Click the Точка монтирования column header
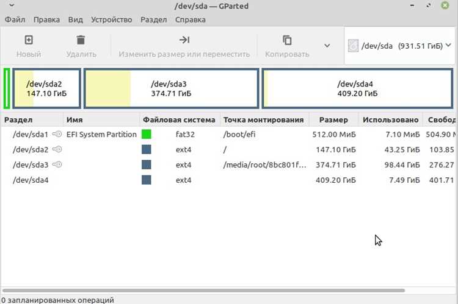Viewport: 458px width, 304px height. tap(263, 120)
